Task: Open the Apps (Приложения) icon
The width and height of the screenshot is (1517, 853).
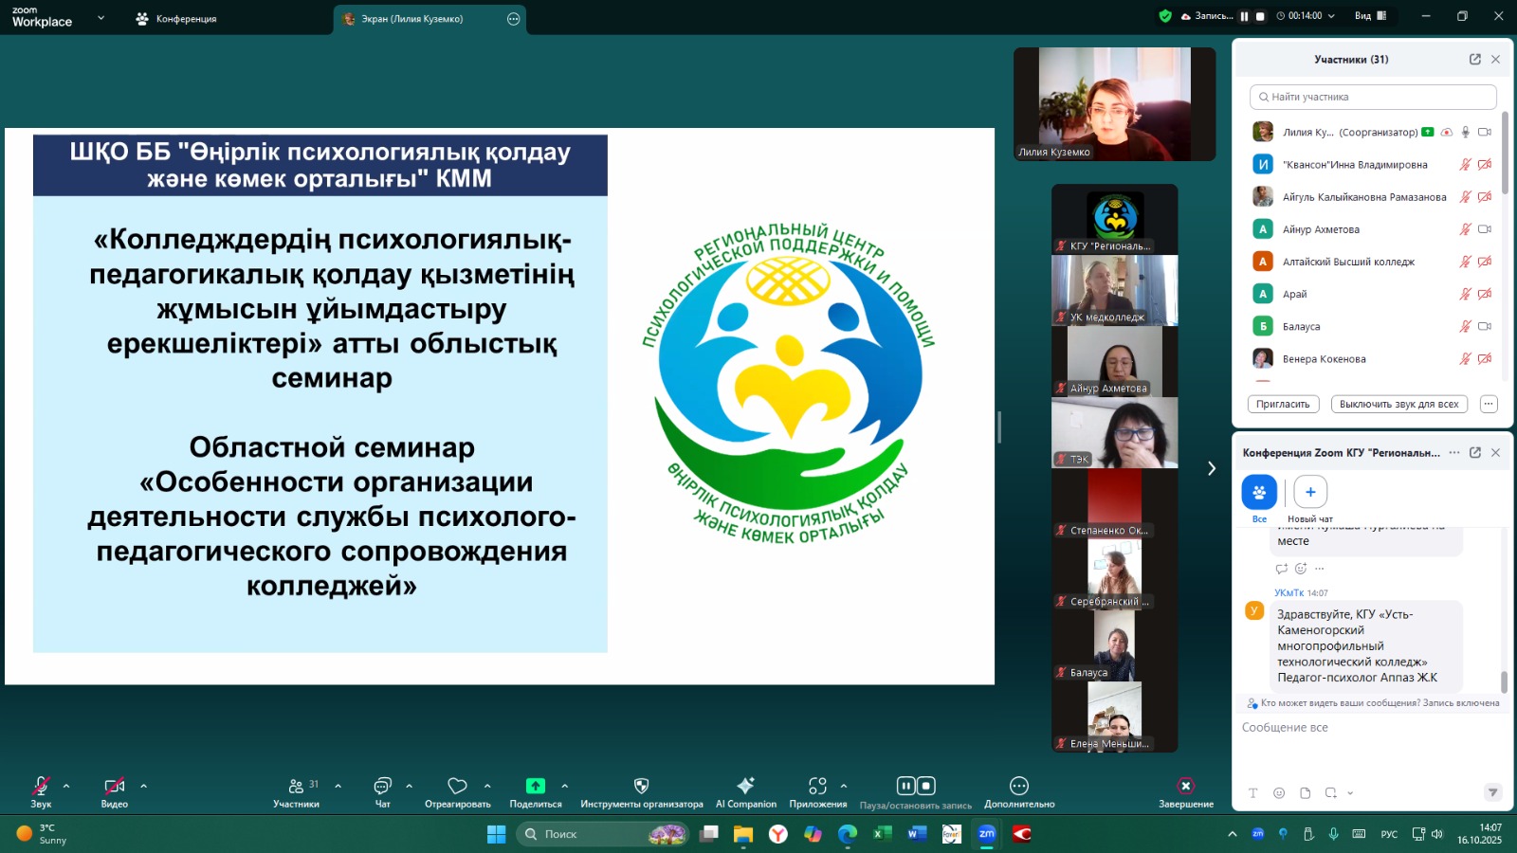Action: pos(817,787)
